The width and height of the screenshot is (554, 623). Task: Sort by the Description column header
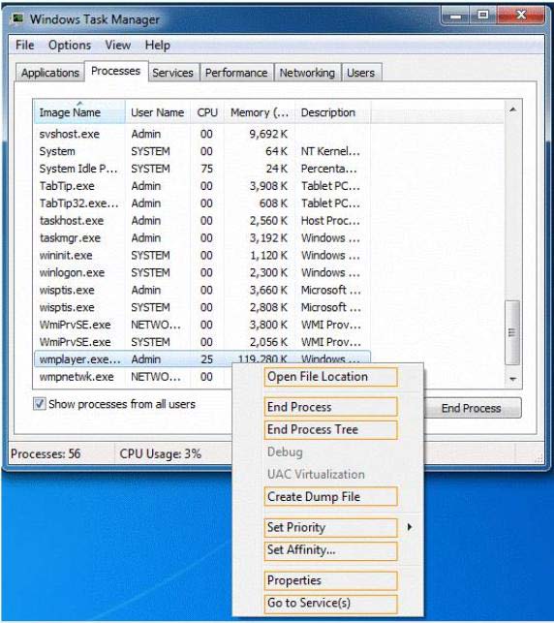[332, 112]
